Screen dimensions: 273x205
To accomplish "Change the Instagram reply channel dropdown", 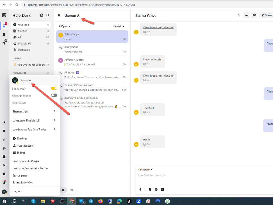I will (145, 169).
